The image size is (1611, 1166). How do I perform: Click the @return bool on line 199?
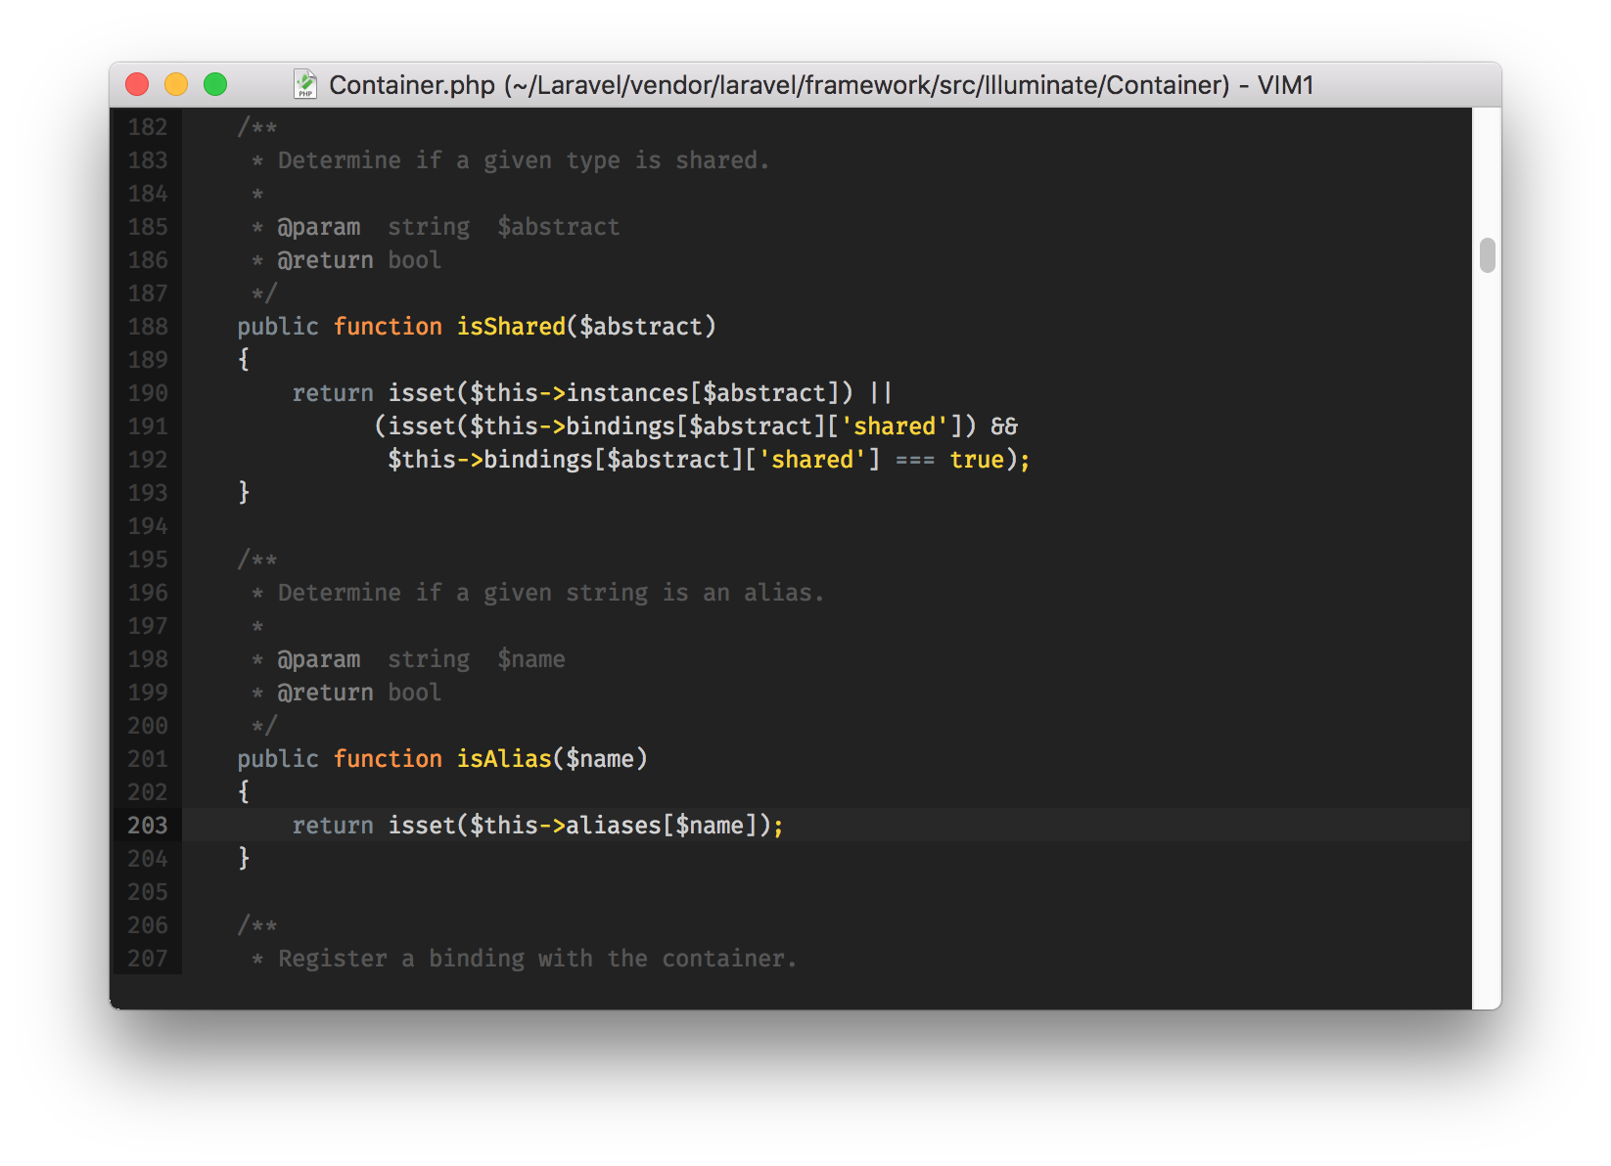point(359,693)
